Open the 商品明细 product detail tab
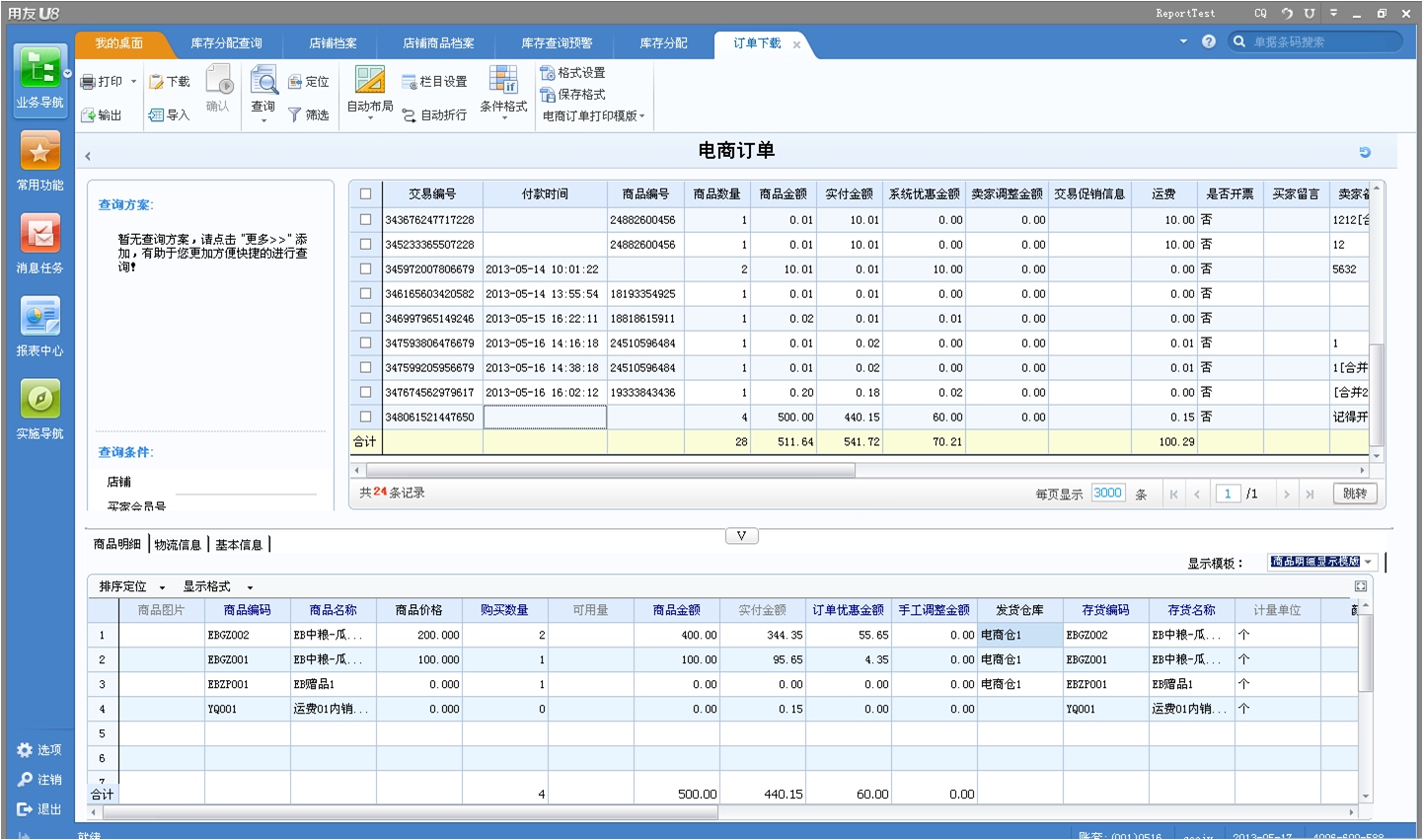 pos(117,545)
